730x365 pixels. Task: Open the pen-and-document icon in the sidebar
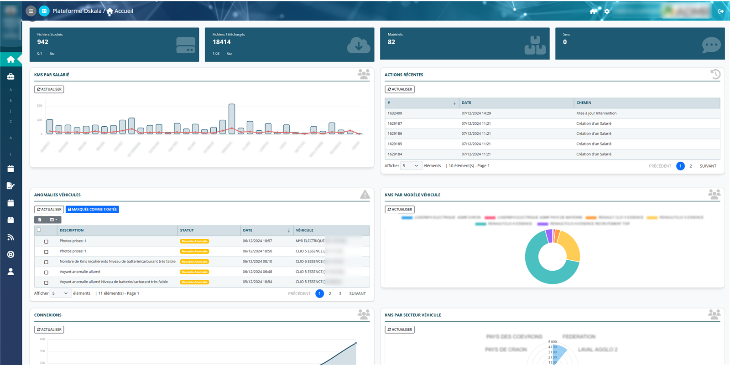10,186
